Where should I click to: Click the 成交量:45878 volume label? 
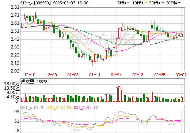34,82
